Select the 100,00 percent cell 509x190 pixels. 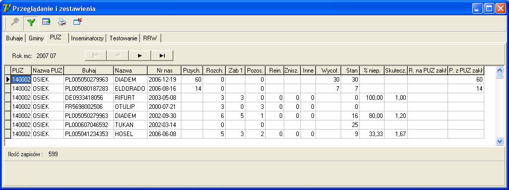(x=372, y=97)
